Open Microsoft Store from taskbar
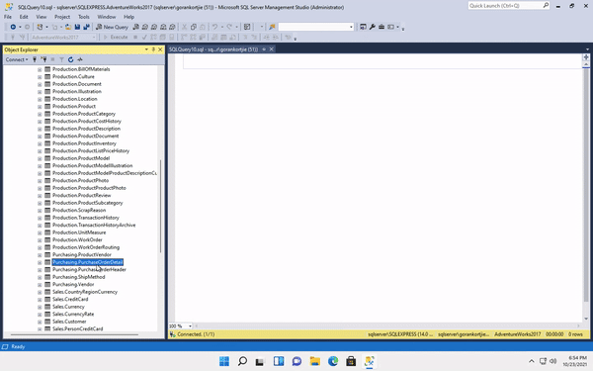 pos(351,361)
